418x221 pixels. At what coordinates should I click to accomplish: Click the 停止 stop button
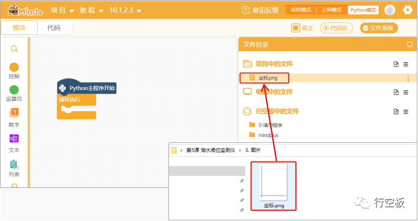coord(302,28)
